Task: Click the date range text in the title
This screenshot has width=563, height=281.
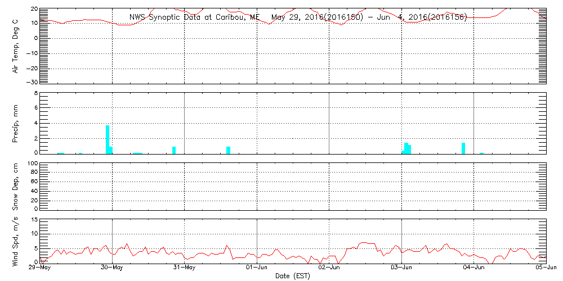Action: tap(369, 17)
